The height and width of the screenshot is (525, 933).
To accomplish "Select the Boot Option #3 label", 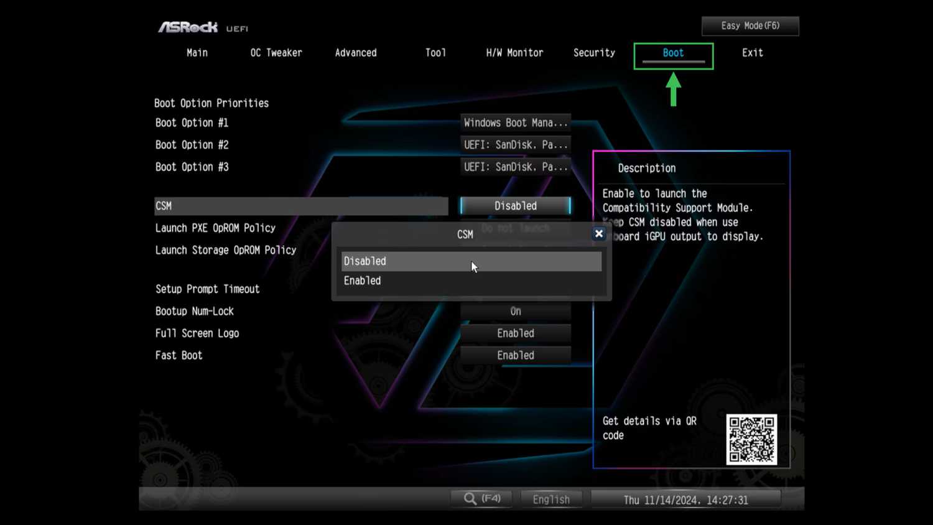I will tap(192, 167).
